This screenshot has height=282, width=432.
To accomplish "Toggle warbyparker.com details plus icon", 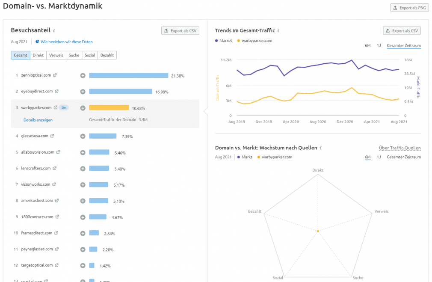I will coord(83,108).
